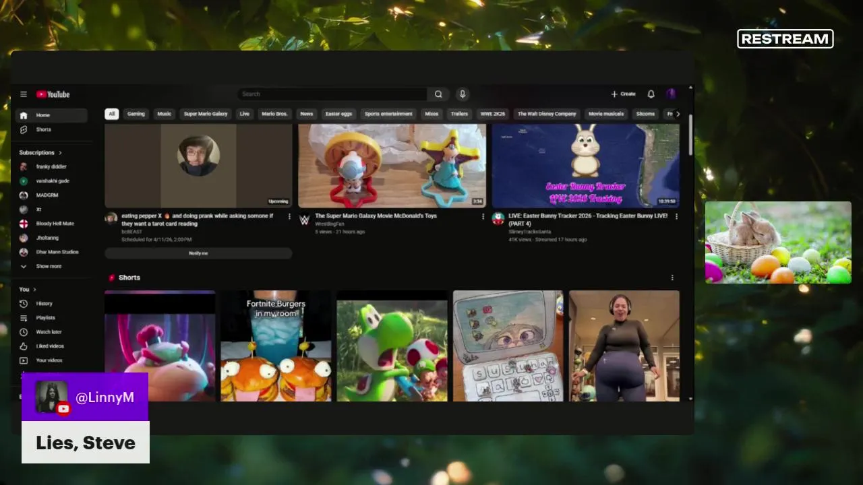Open the McDonald's toys video thumbnail
This screenshot has width=863, height=485.
(392, 166)
